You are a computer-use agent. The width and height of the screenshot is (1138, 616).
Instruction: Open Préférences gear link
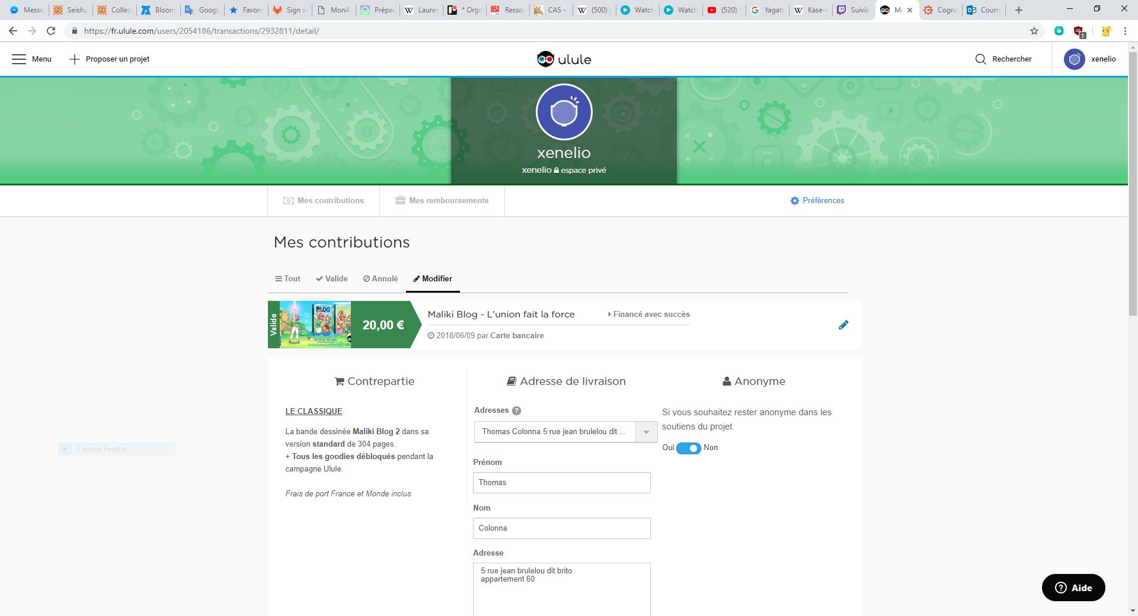tap(817, 201)
